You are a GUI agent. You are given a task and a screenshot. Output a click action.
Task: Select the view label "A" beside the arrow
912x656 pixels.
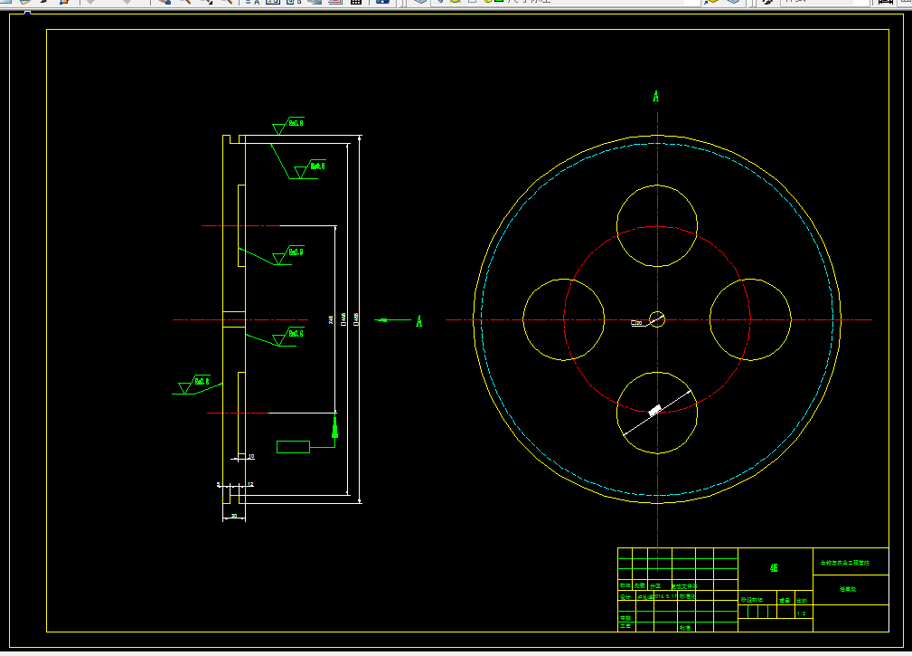(418, 321)
